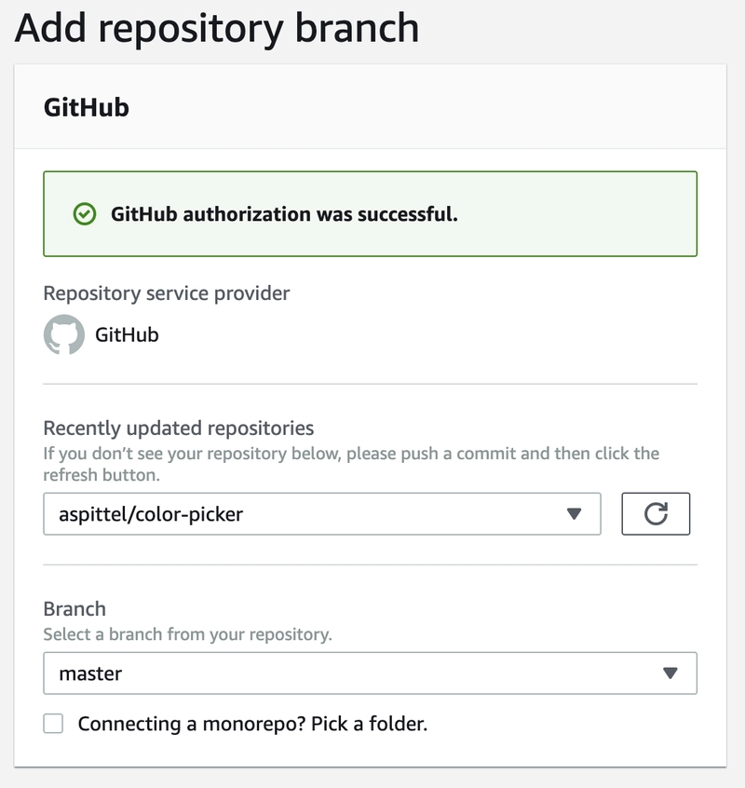Open the aspittel/color-picker repository dropdown

[322, 513]
